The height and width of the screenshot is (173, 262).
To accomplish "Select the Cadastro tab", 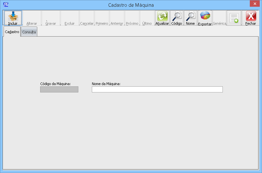I will tap(12, 32).
